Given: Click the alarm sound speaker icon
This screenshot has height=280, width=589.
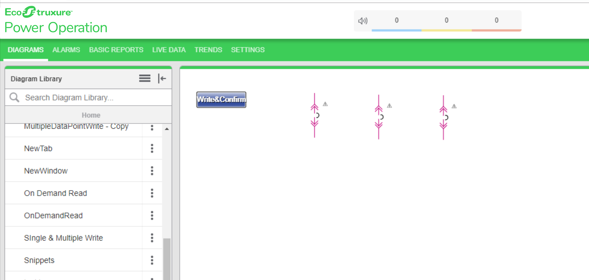Looking at the screenshot, I should [363, 21].
